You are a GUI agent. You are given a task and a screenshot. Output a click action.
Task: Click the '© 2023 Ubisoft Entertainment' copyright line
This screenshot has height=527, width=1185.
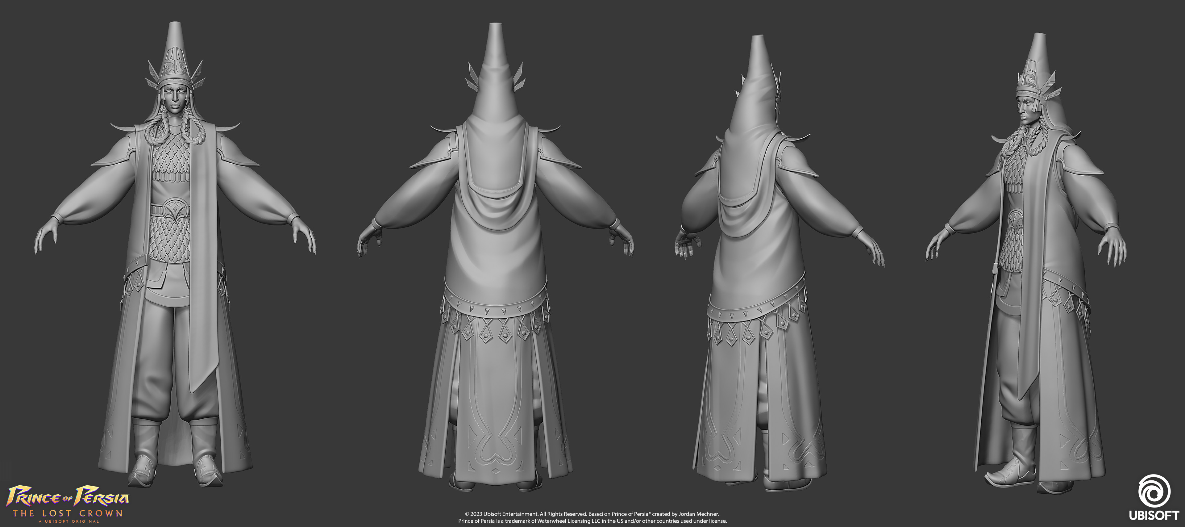point(592,514)
